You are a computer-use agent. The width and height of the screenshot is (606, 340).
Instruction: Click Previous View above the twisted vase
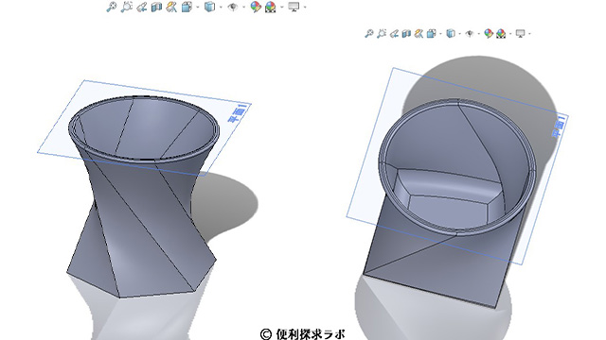[x=141, y=7]
